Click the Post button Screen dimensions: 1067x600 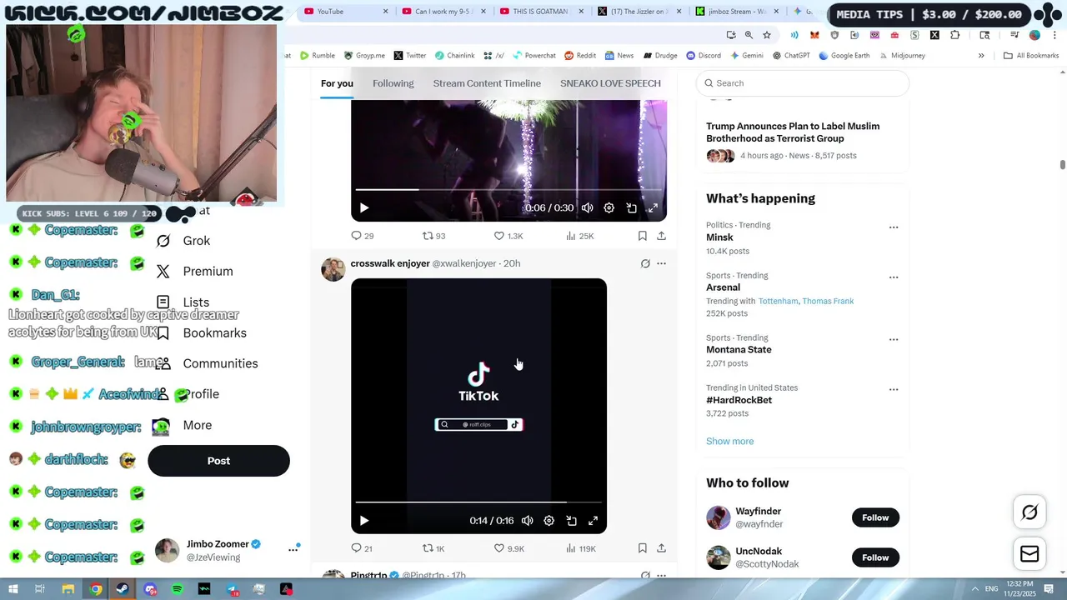218,461
